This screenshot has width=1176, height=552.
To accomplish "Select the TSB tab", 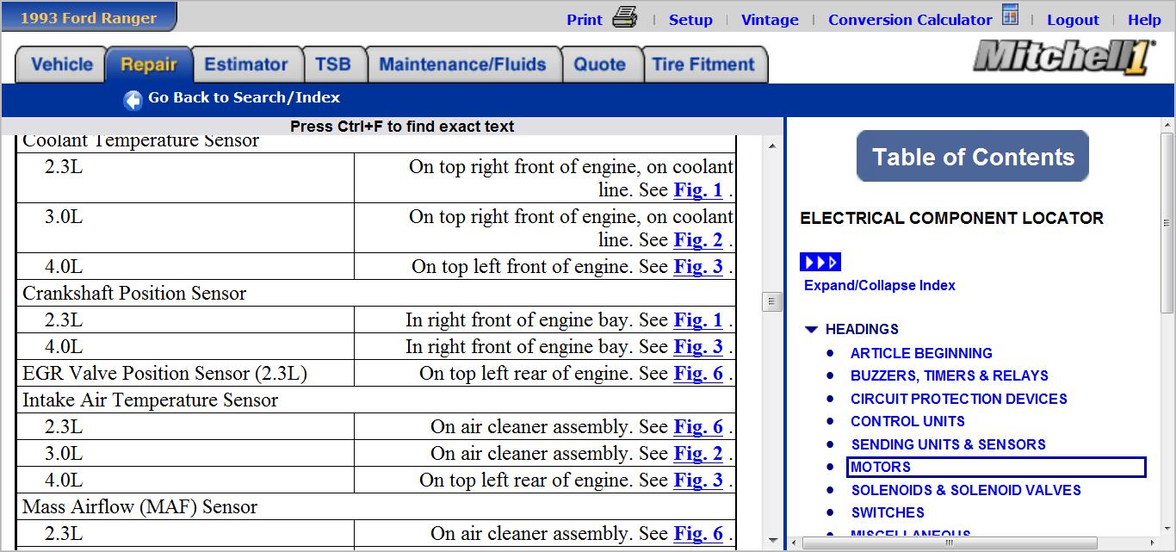I will (x=333, y=65).
